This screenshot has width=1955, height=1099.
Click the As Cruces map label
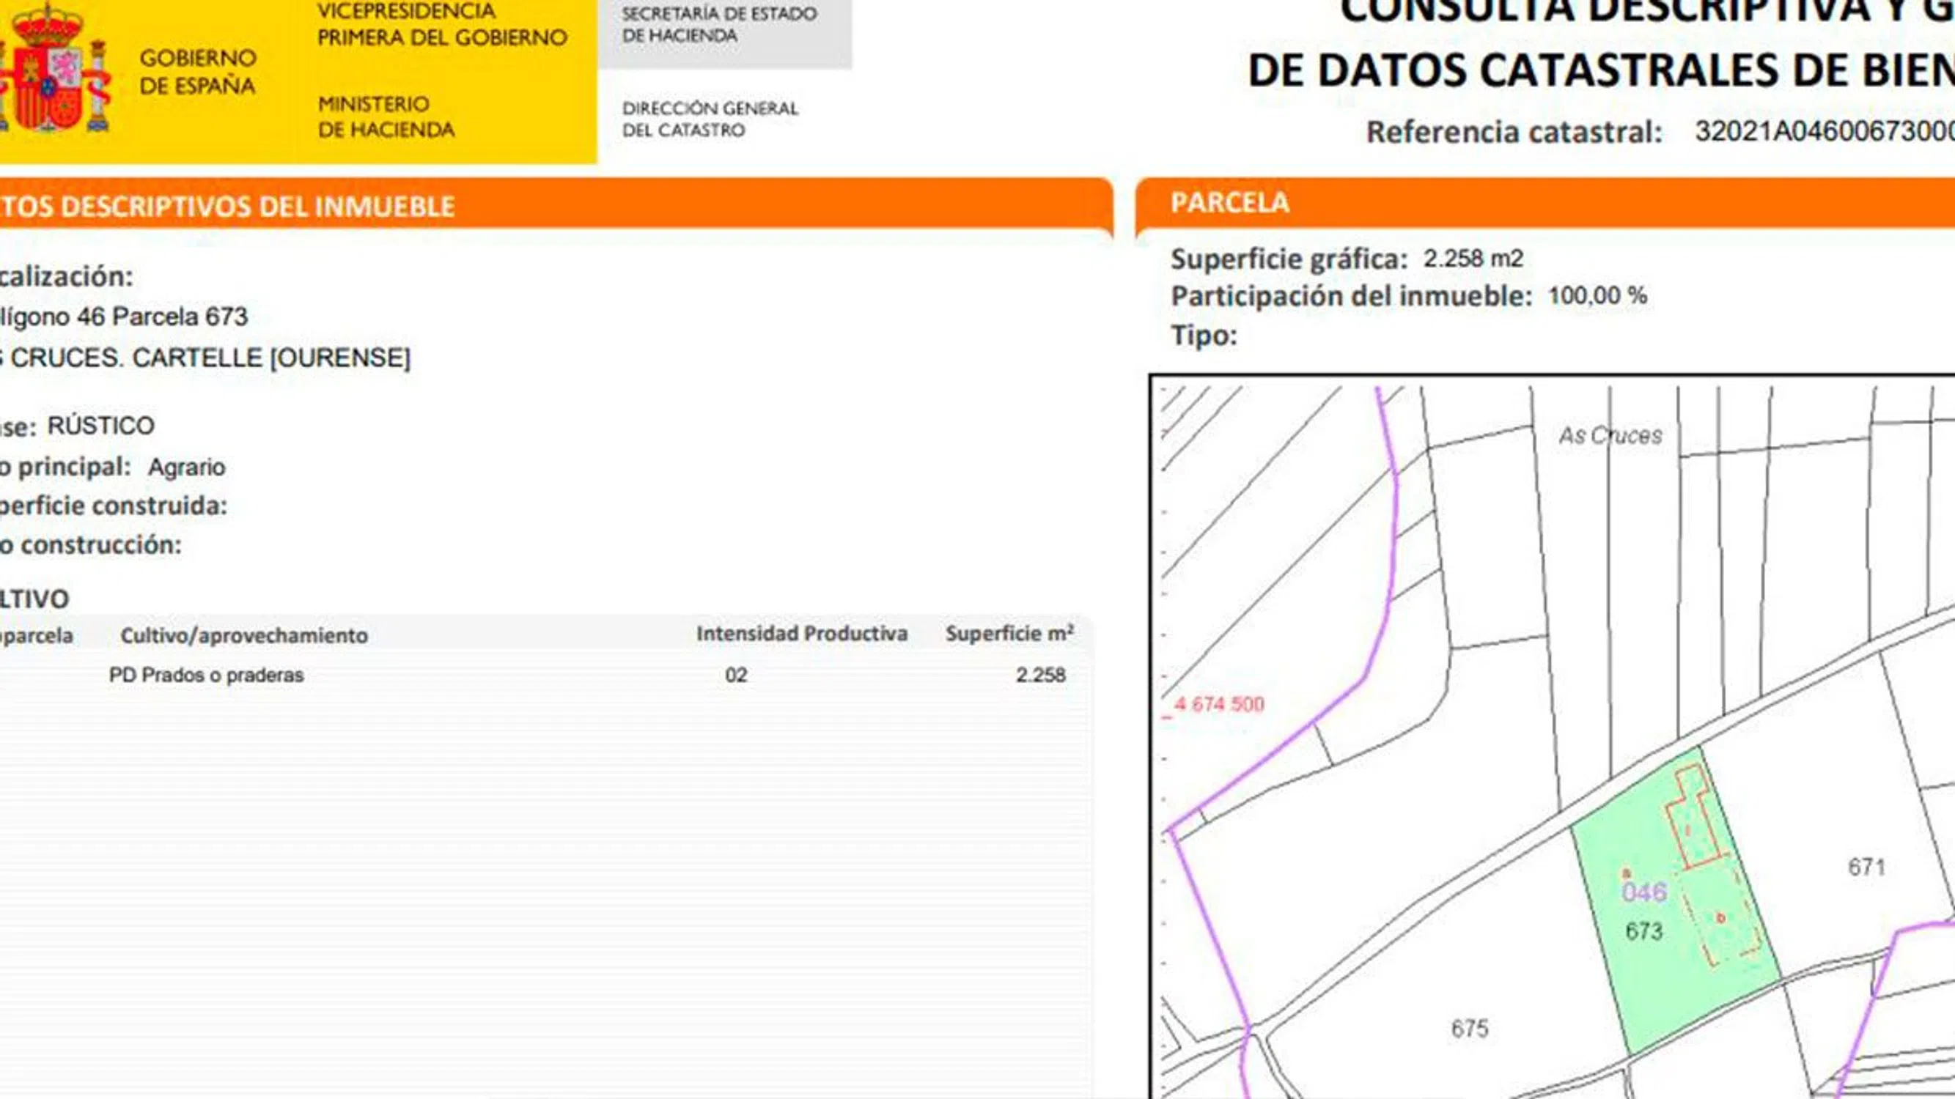tap(1610, 435)
